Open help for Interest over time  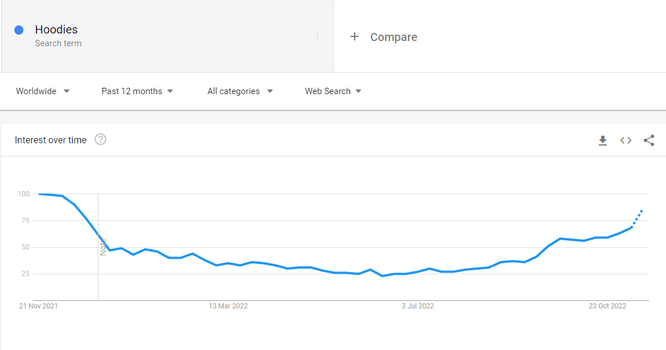(101, 139)
